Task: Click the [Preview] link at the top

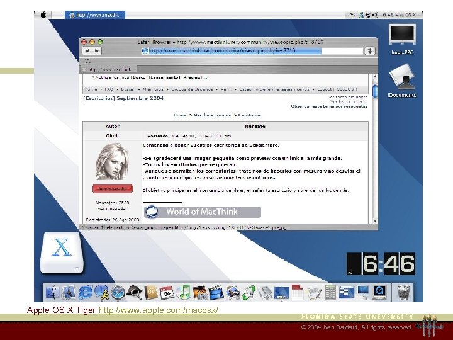Action: (192, 77)
